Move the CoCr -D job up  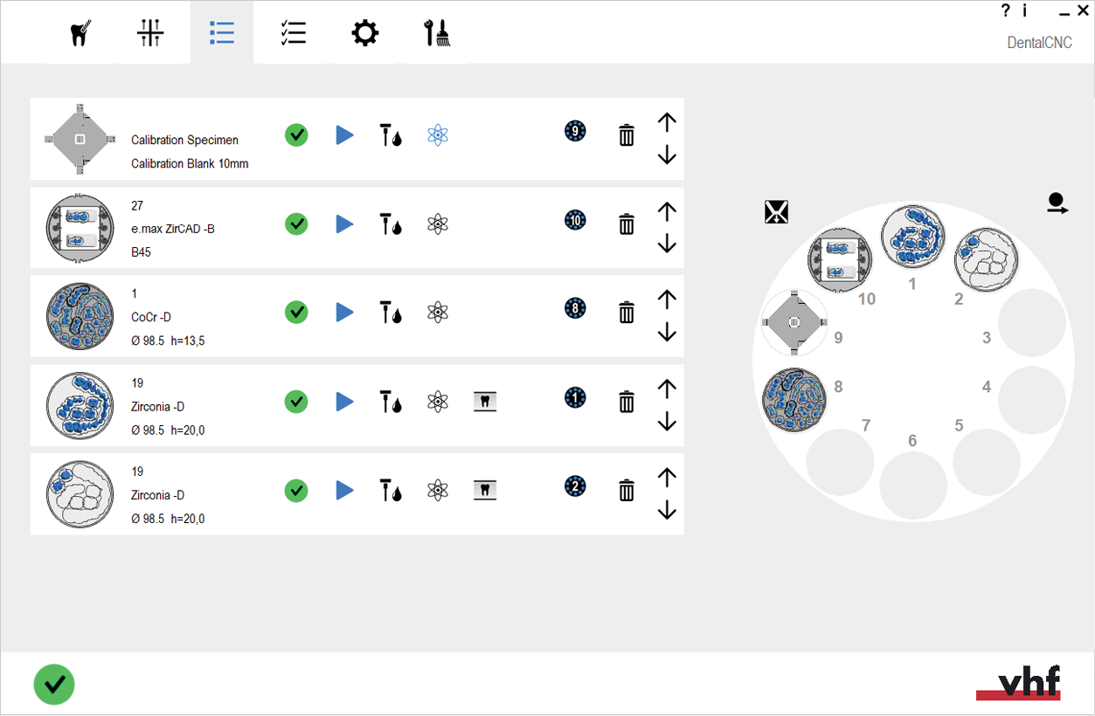click(x=667, y=299)
